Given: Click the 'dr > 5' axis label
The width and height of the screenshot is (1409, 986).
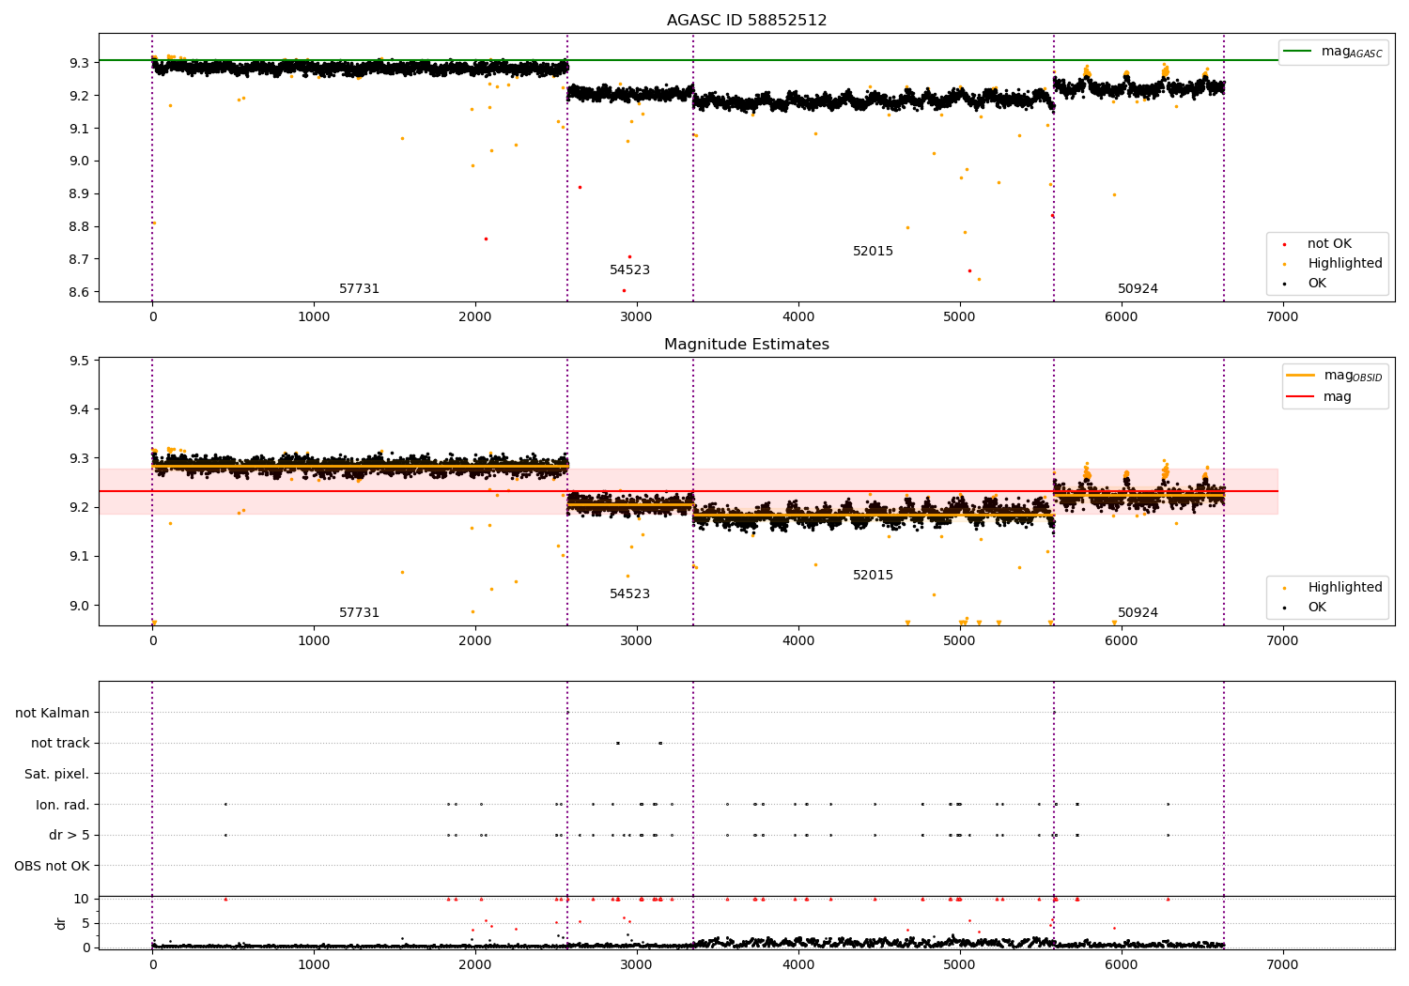Looking at the screenshot, I should [x=70, y=836].
